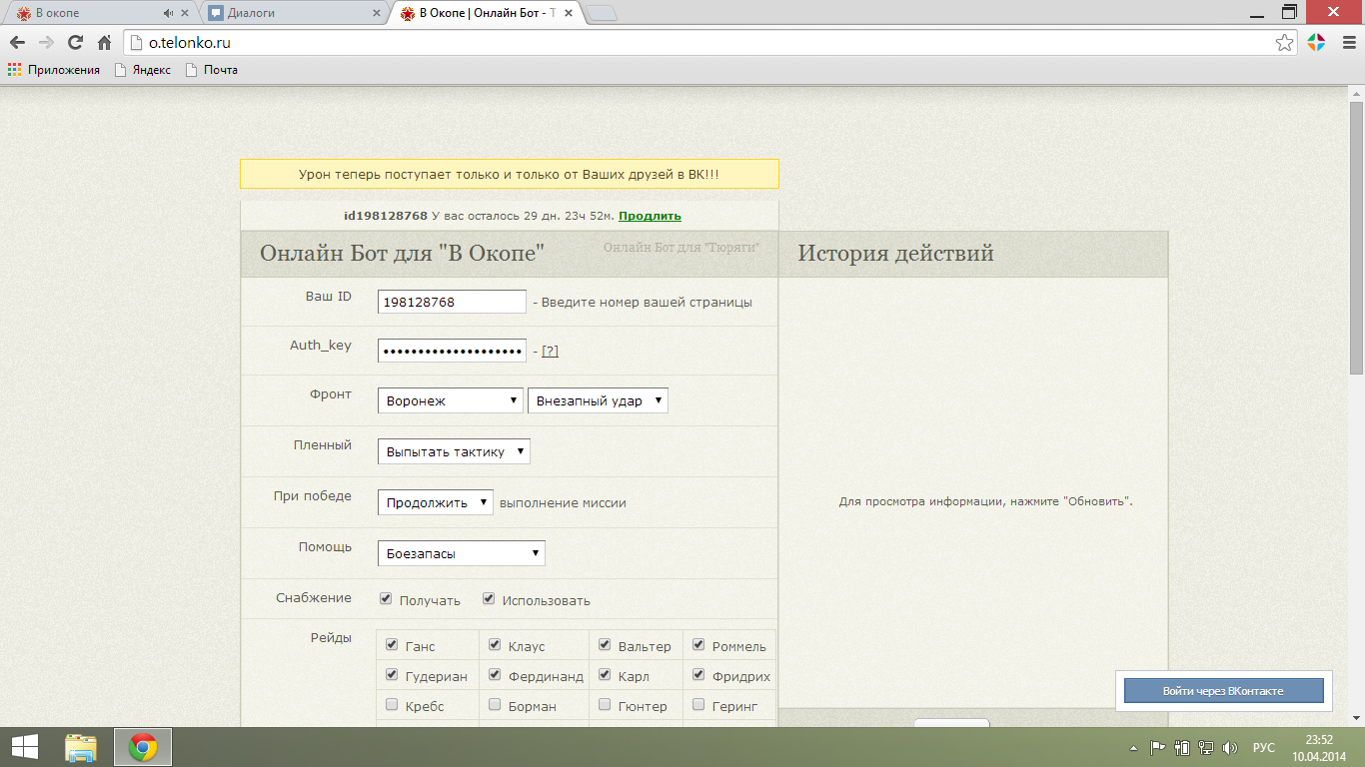Close the "В окопе" tab

[185, 13]
